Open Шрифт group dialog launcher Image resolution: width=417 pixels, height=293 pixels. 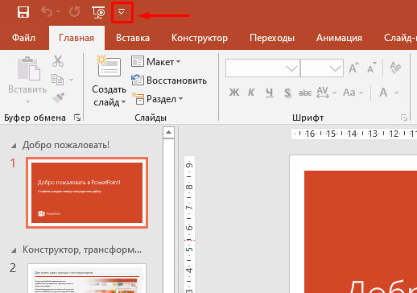(404, 118)
